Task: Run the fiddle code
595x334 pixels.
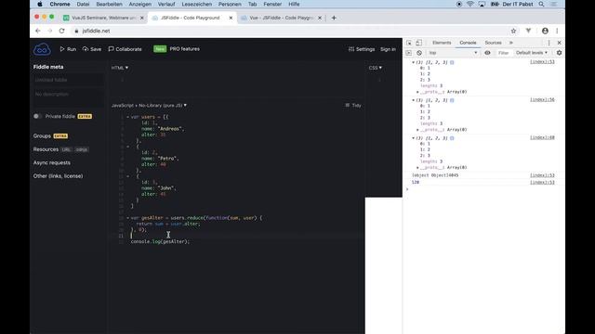Action: click(68, 49)
